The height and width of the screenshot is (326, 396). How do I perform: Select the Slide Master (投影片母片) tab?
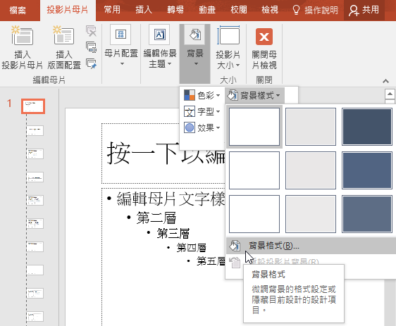point(68,11)
